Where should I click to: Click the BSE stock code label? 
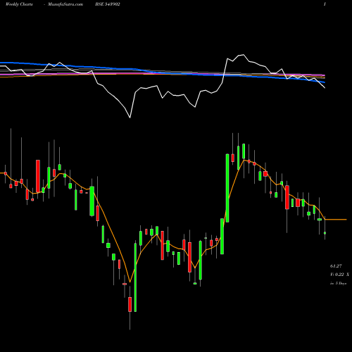click(x=108, y=4)
